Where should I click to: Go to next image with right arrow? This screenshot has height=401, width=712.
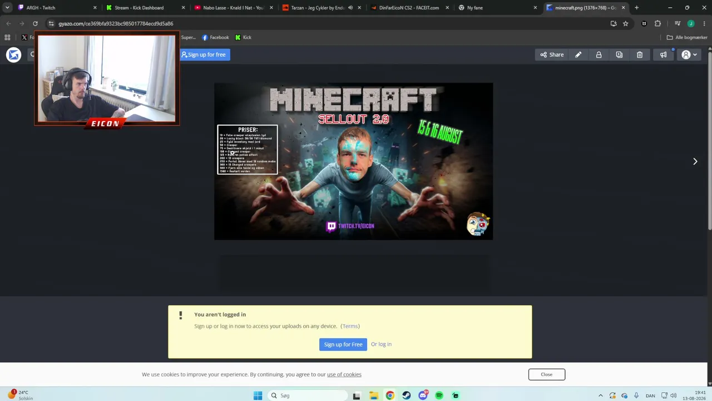pos(695,162)
